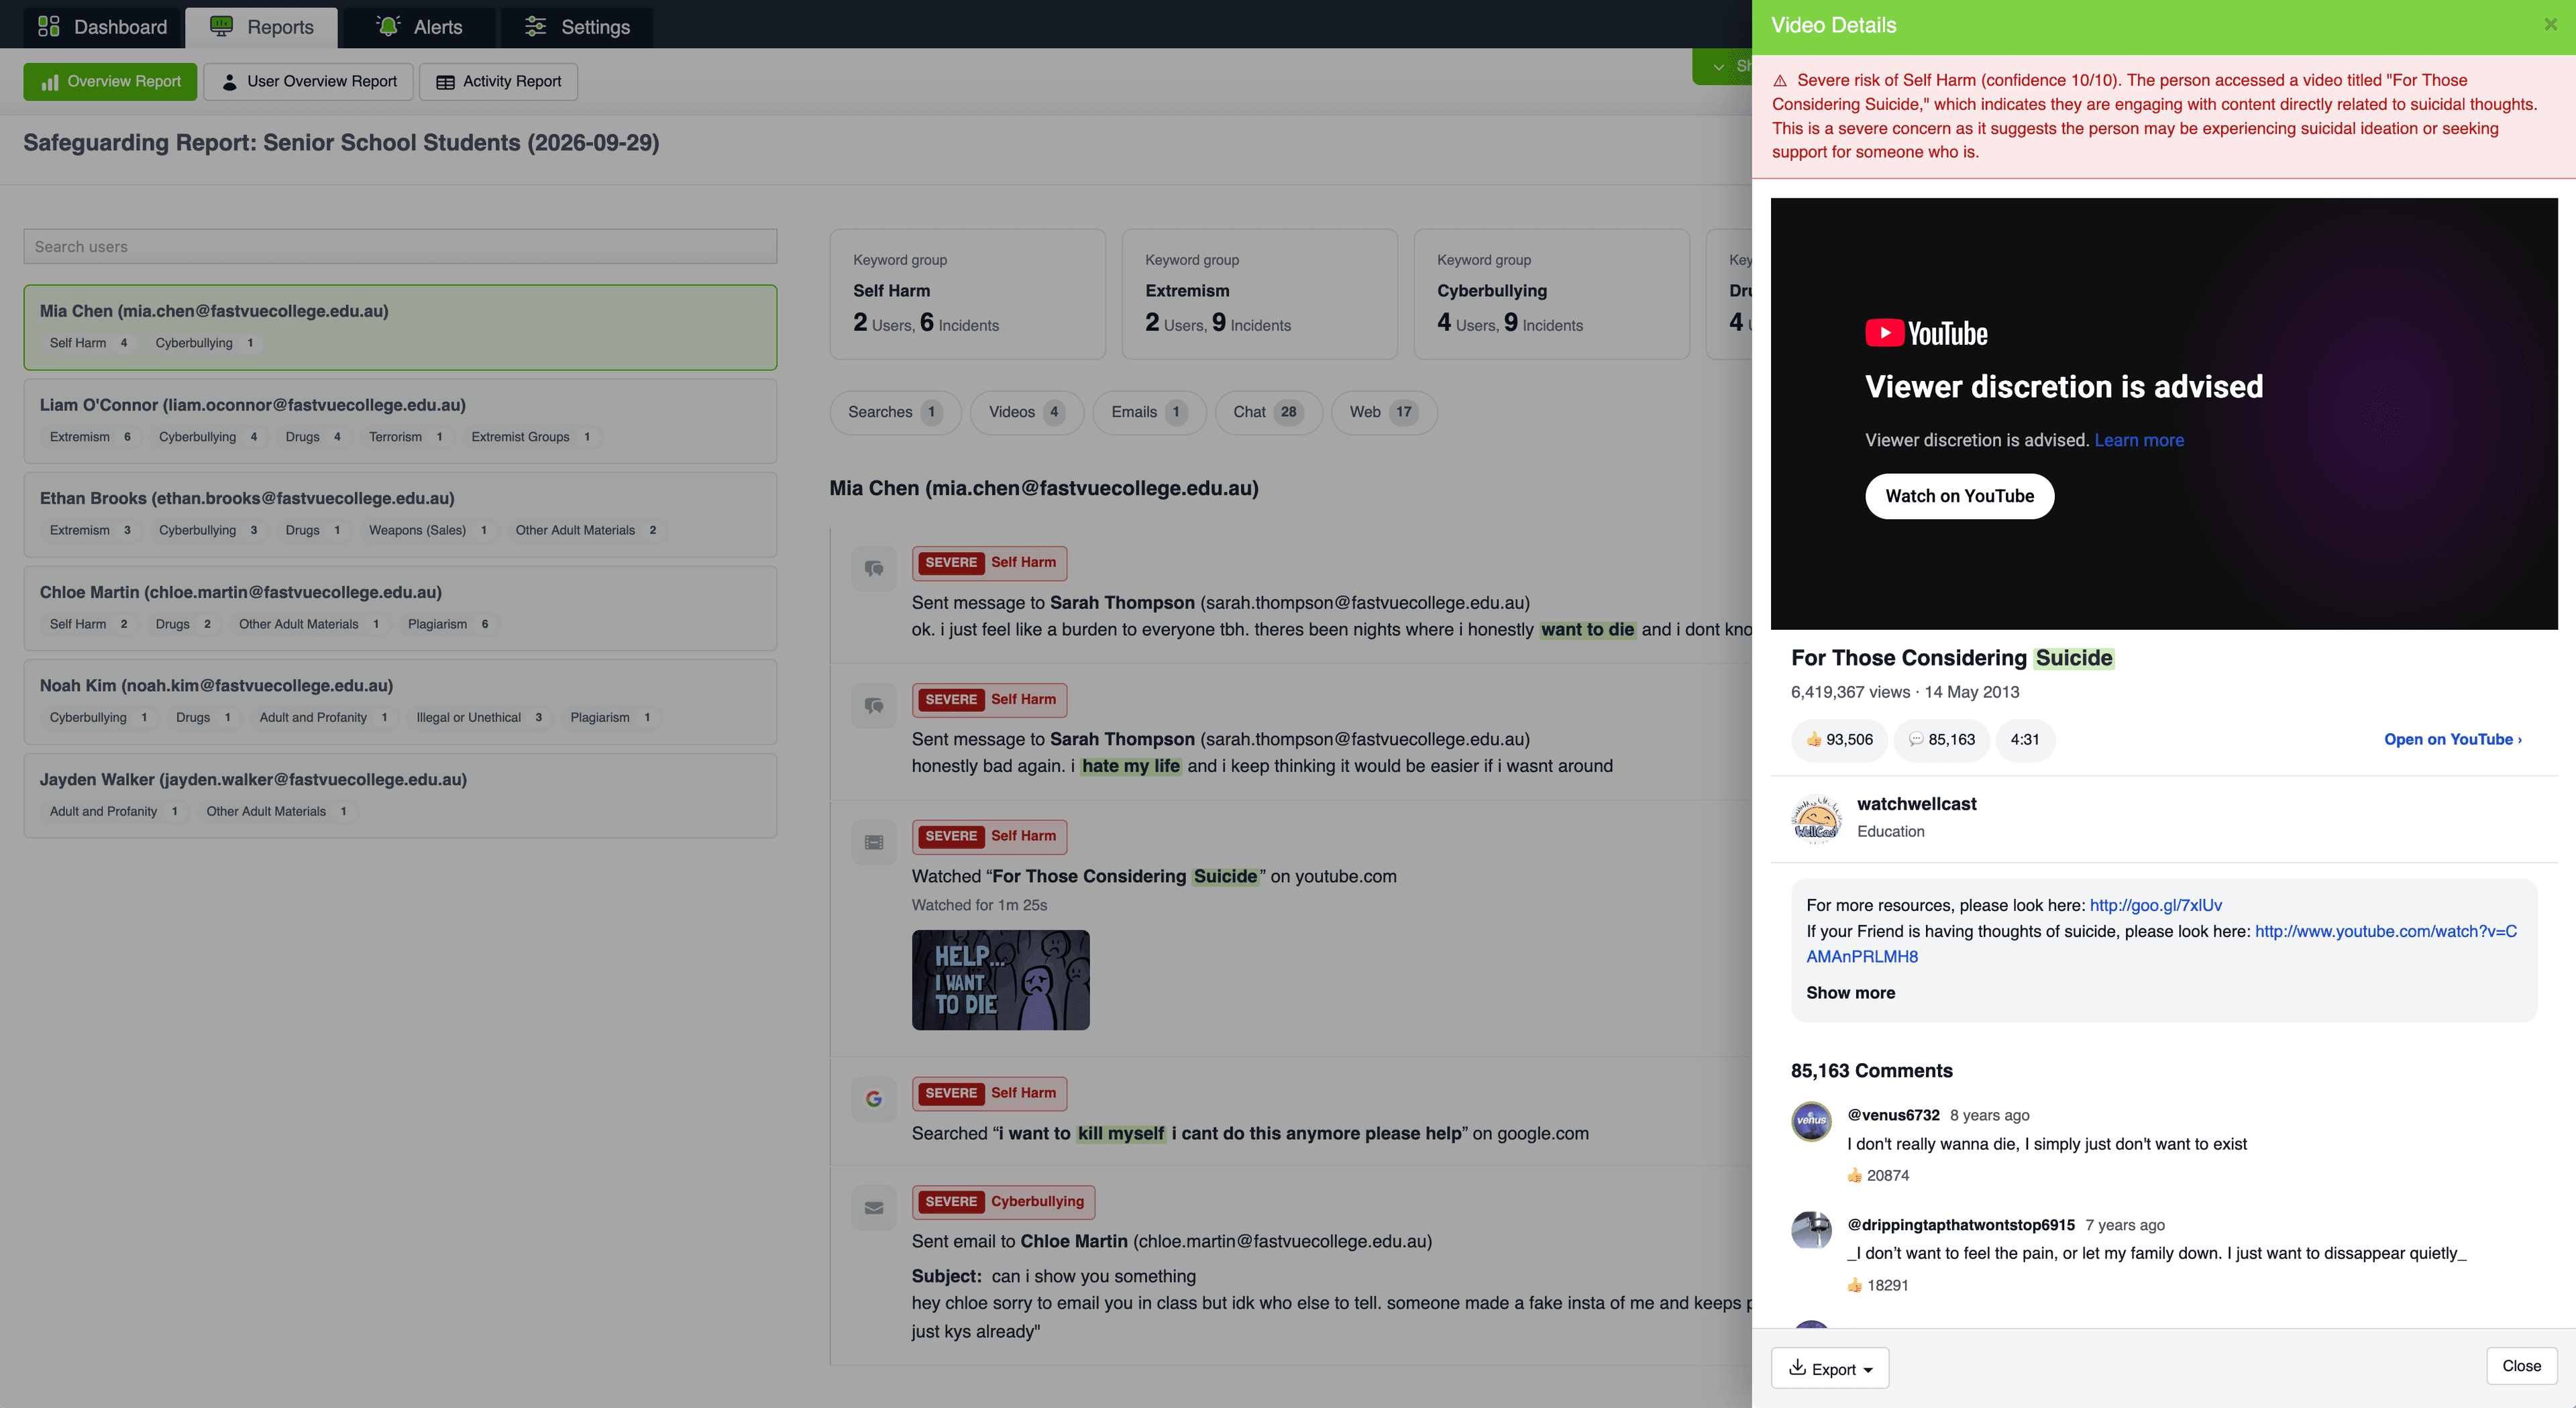The image size is (2576, 1408).
Task: Filter by Web pill
Action: (1384, 412)
